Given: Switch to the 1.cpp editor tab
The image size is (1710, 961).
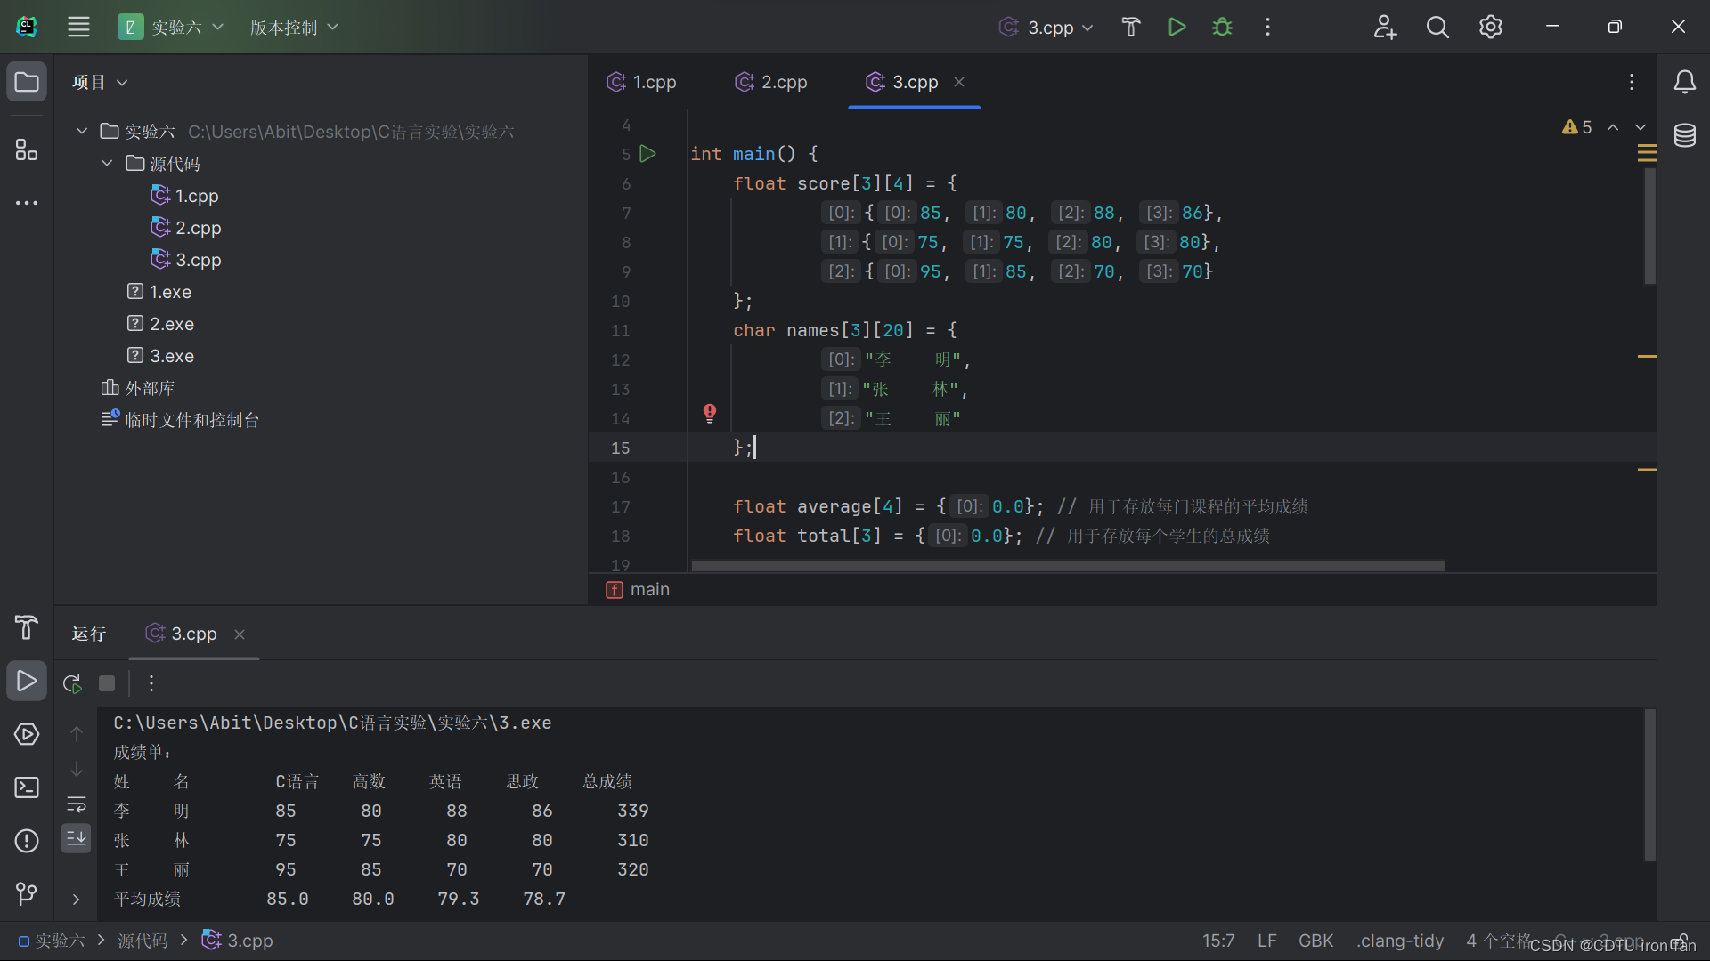Looking at the screenshot, I should [641, 82].
